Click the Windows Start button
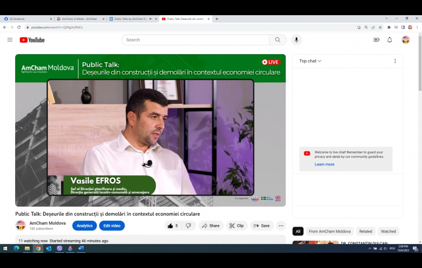The width and height of the screenshot is (422, 268). tap(5, 248)
